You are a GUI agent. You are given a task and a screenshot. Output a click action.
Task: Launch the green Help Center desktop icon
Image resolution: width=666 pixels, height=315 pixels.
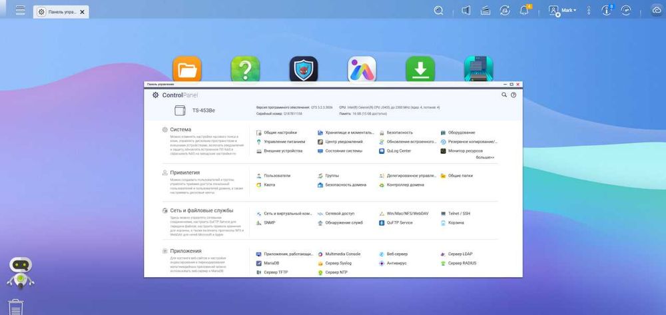pos(245,69)
